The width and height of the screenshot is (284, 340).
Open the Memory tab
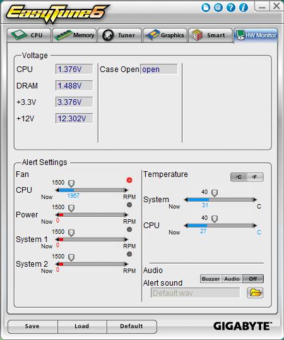click(74, 35)
